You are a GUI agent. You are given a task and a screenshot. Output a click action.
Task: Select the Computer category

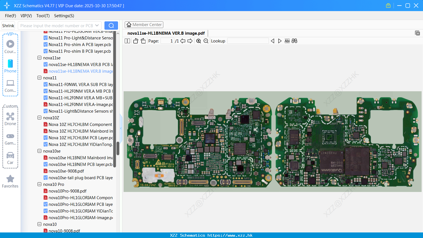(10, 86)
